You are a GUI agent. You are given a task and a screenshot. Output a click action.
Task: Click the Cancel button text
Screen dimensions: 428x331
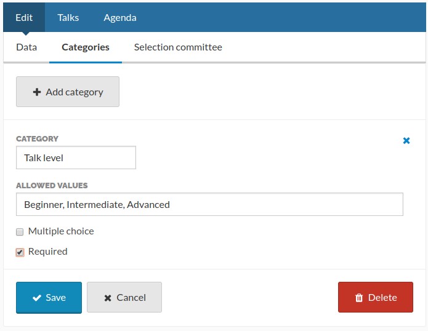[x=131, y=297]
